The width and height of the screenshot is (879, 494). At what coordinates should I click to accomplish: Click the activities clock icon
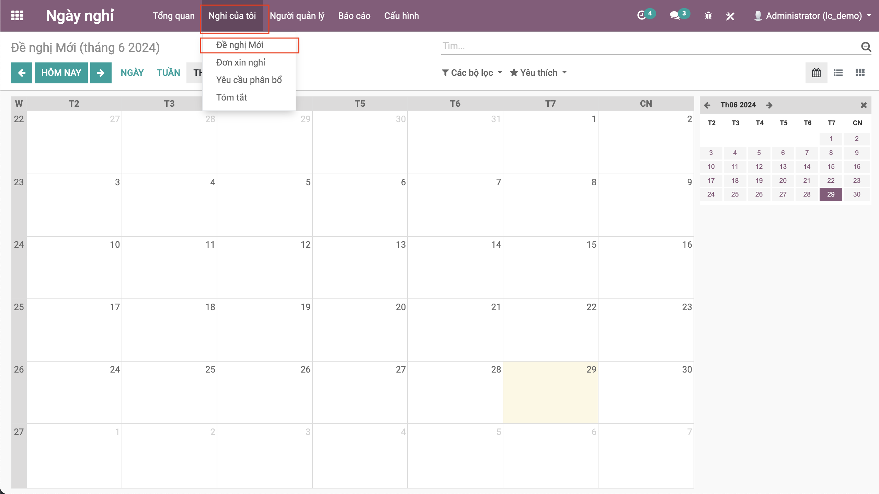641,15
